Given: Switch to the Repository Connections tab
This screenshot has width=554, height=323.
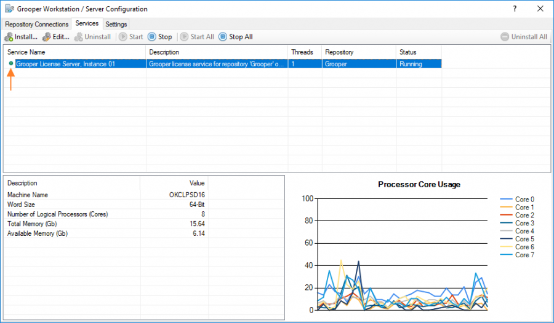Looking at the screenshot, I should point(36,24).
